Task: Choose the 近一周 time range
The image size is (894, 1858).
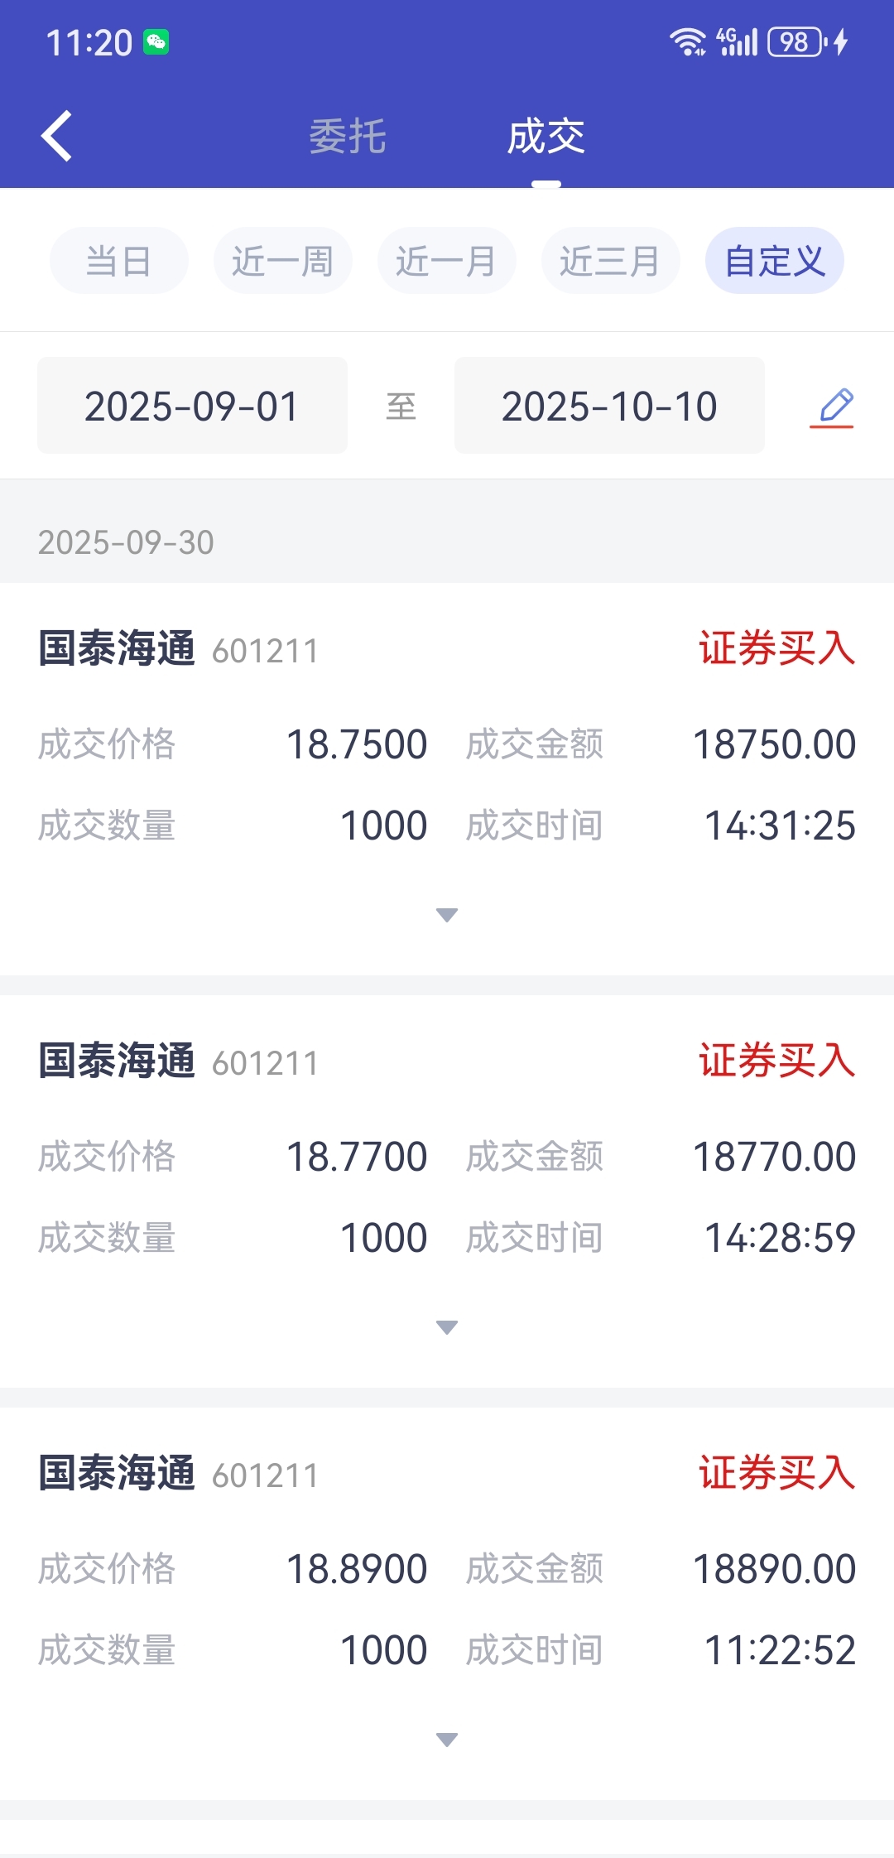Action: pos(283,261)
